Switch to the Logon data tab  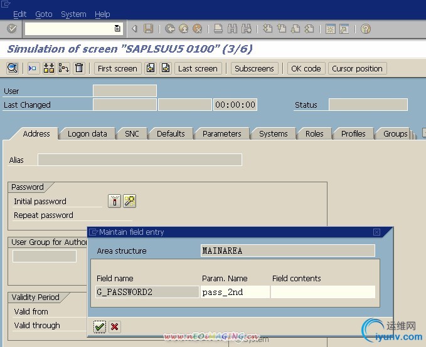(87, 134)
